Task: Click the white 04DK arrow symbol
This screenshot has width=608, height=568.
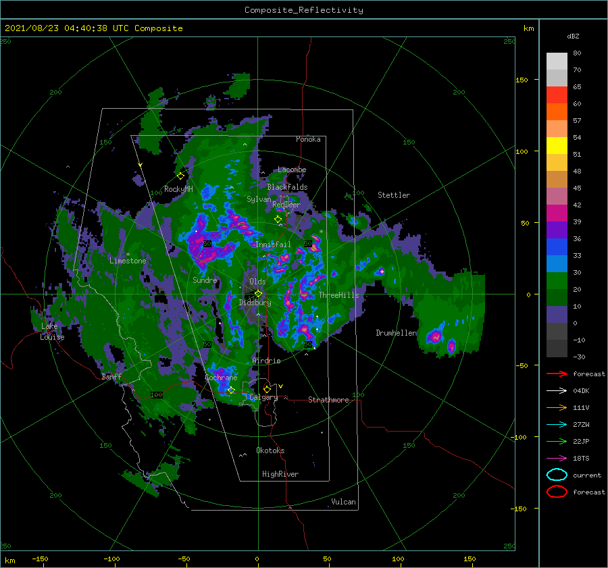Action: click(x=557, y=390)
